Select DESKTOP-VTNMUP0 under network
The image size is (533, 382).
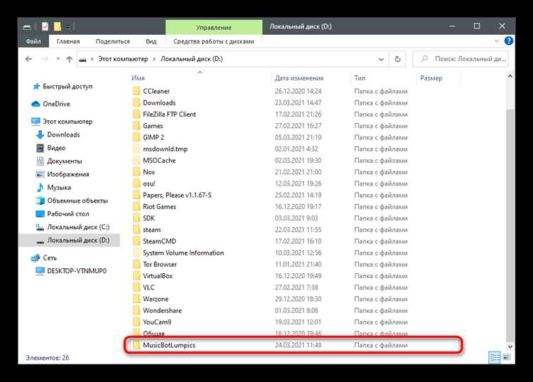[x=77, y=271]
